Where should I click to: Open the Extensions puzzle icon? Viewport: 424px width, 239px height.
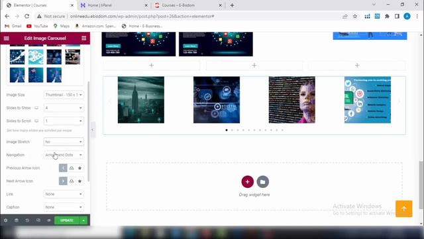[x=387, y=16]
